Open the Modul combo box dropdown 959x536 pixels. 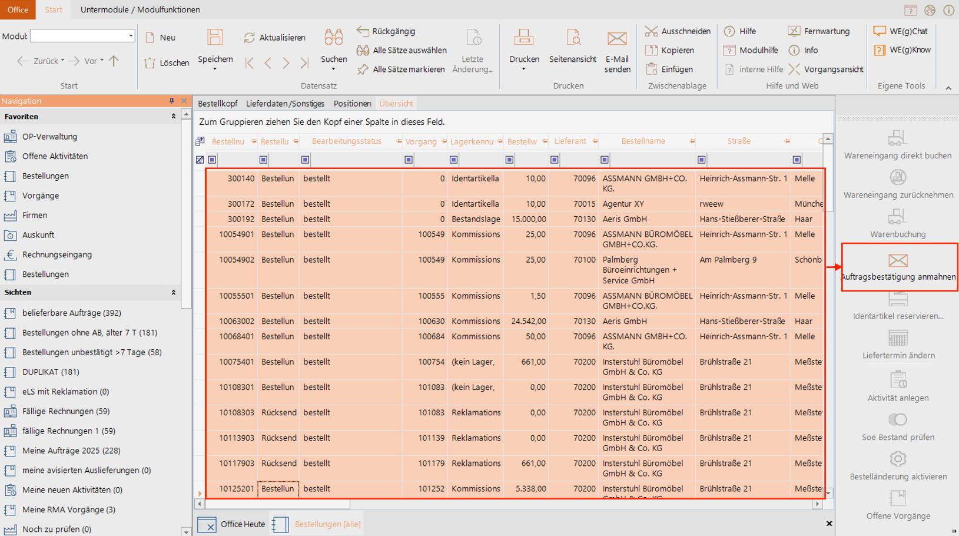(x=131, y=36)
